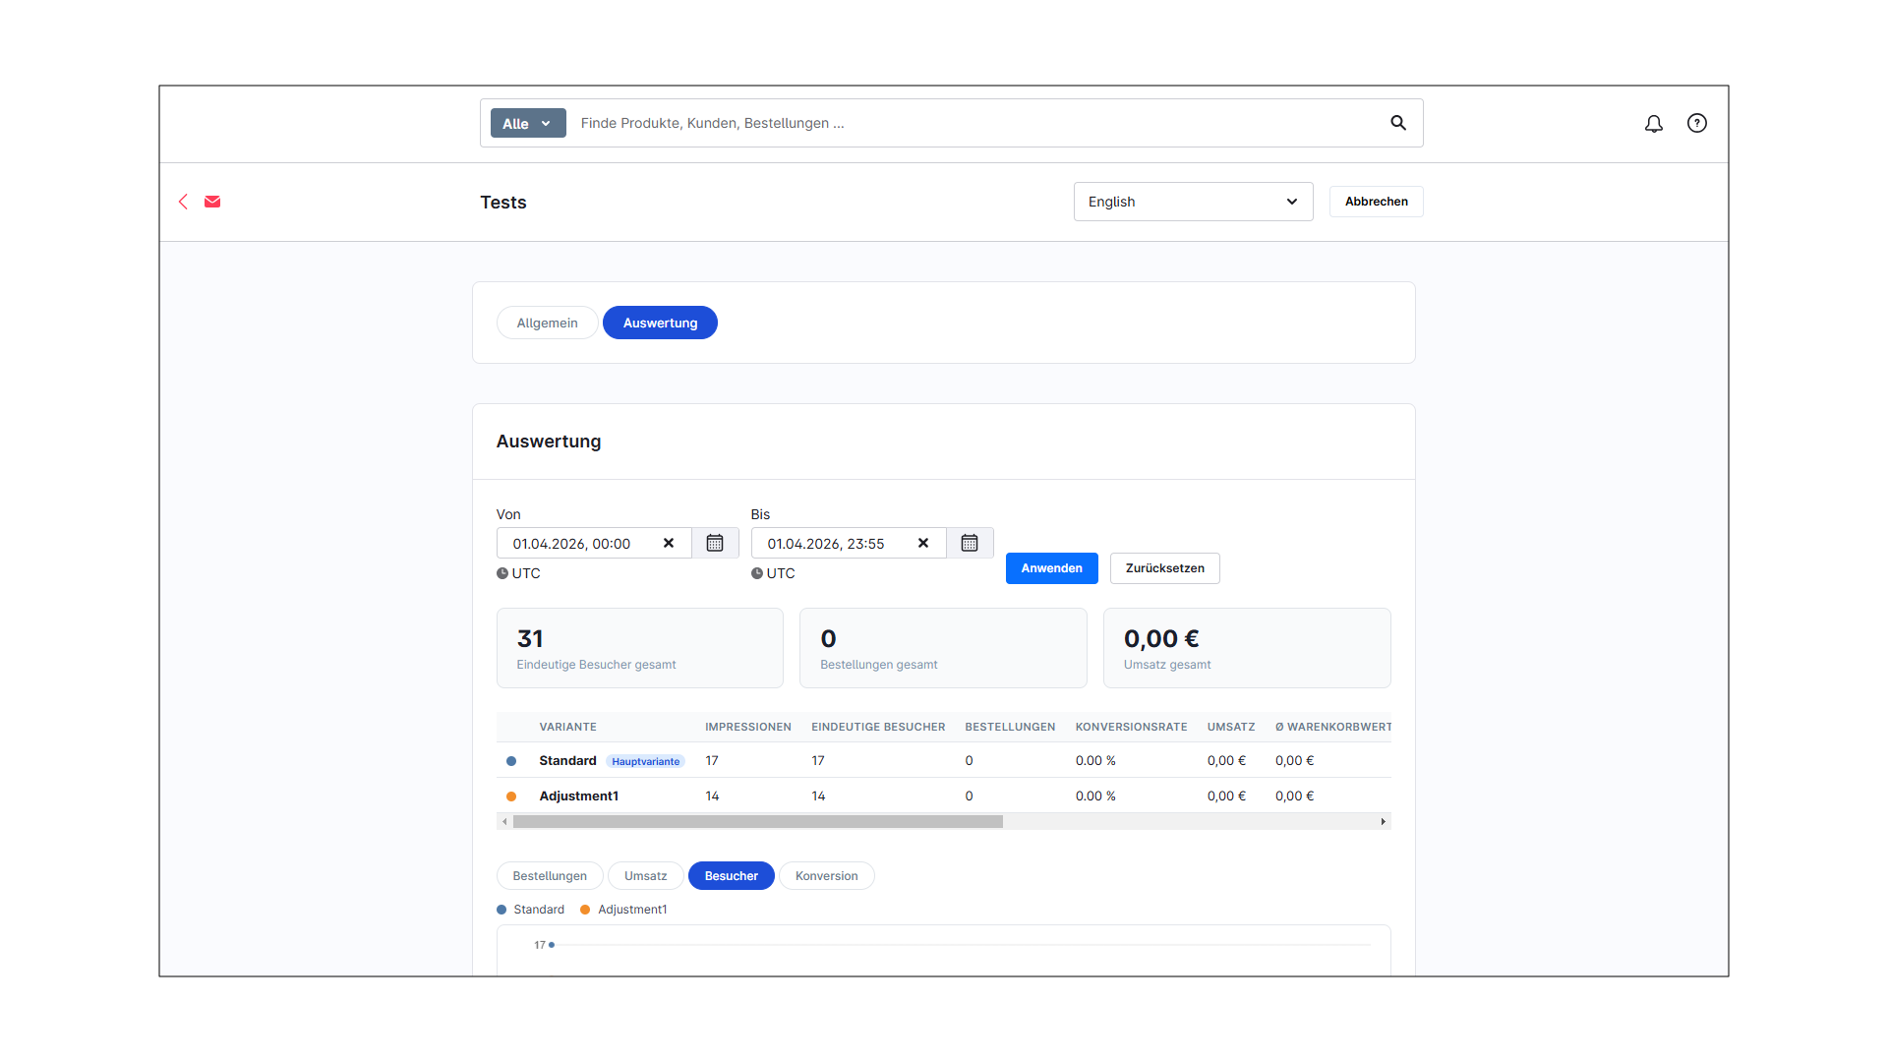Toggle the Adjustment1 series in the chart legend
This screenshot has width=1888, height=1062.
click(623, 909)
